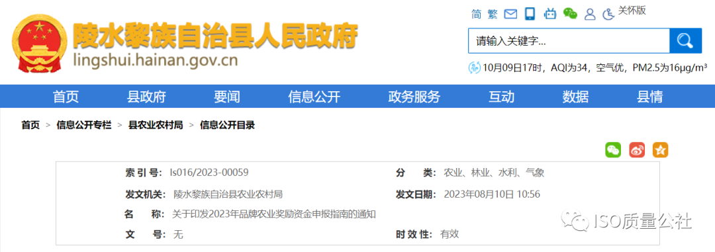Click validity value 有效
This screenshot has height=252, width=715.
tap(449, 234)
